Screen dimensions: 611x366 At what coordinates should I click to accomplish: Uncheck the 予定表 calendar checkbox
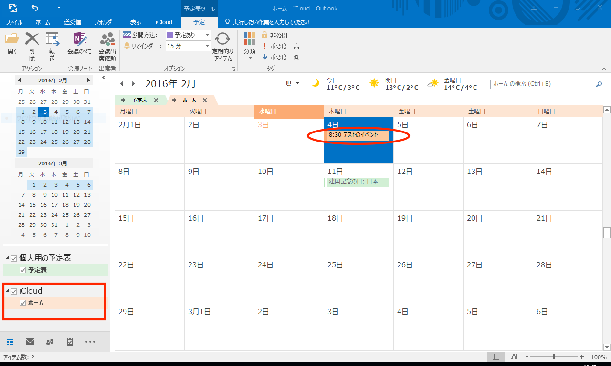[x=22, y=270]
